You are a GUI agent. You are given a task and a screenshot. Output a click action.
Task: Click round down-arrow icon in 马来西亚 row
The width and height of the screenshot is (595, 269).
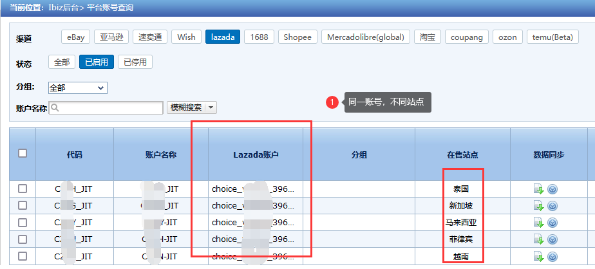point(552,222)
